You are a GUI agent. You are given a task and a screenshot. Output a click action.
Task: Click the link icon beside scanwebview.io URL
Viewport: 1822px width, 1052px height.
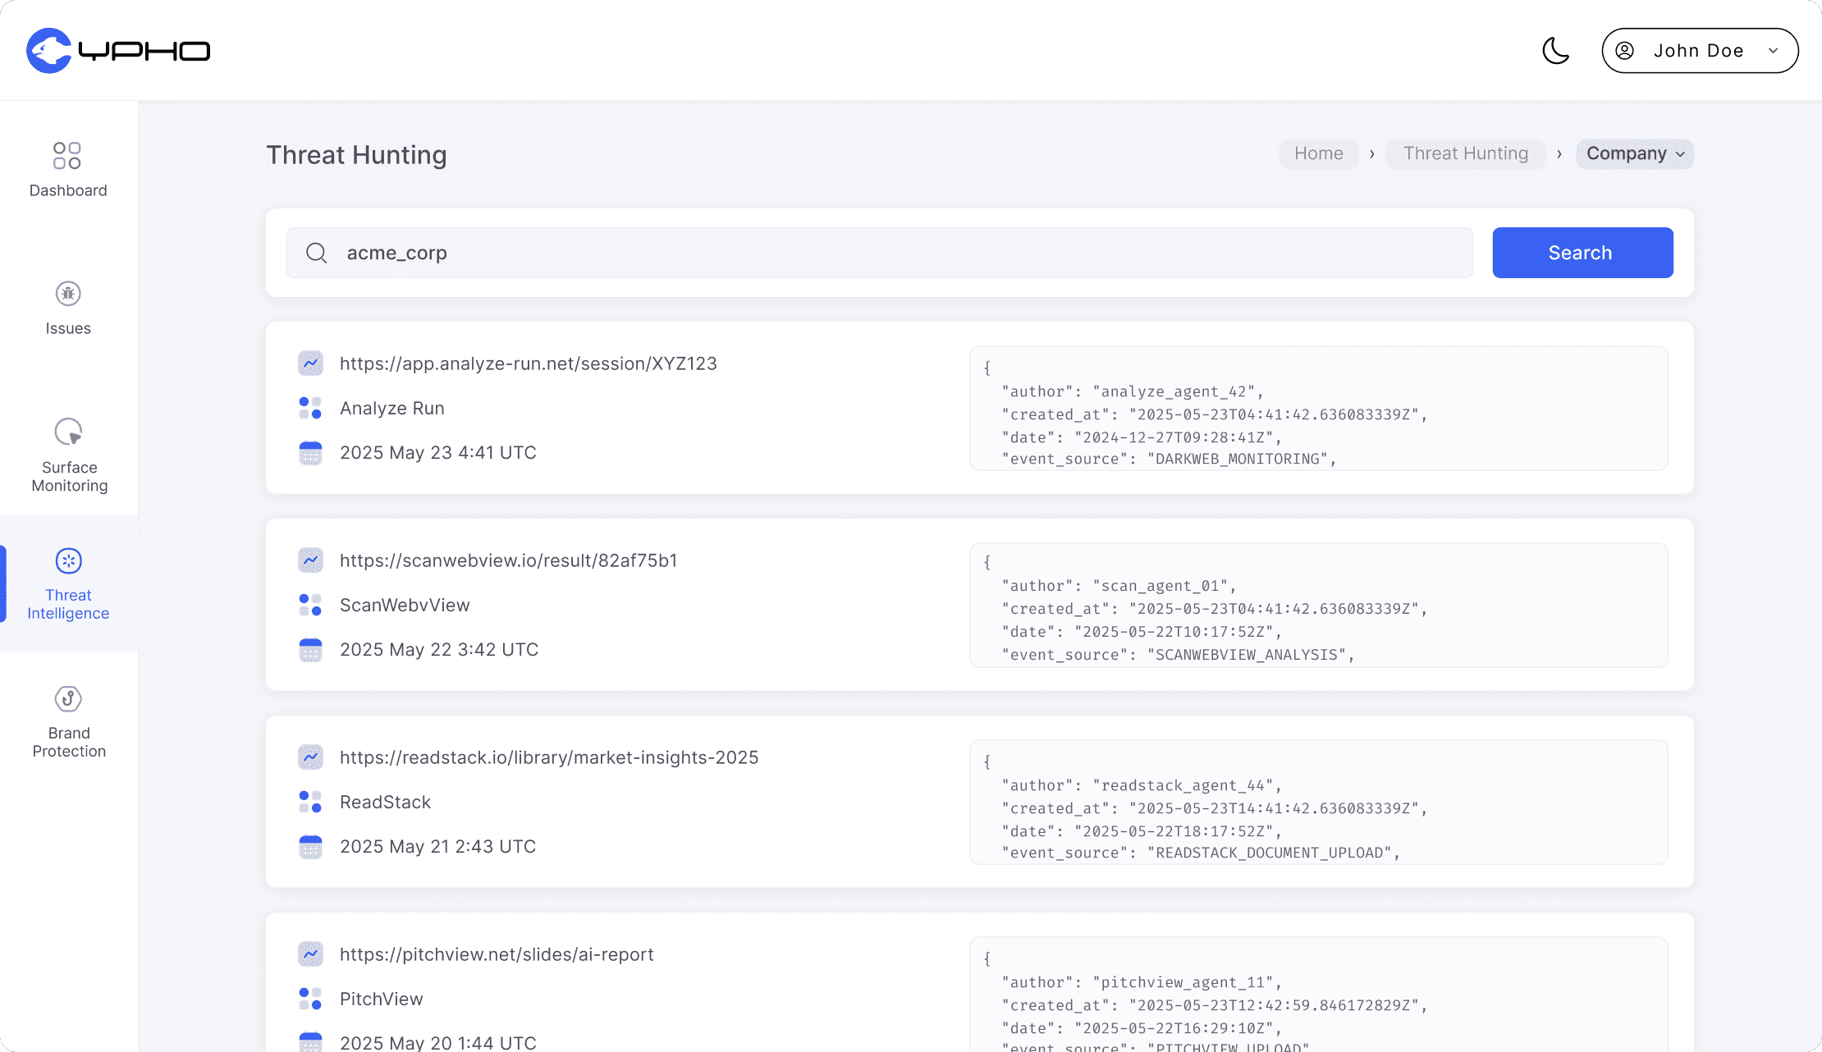pos(310,560)
